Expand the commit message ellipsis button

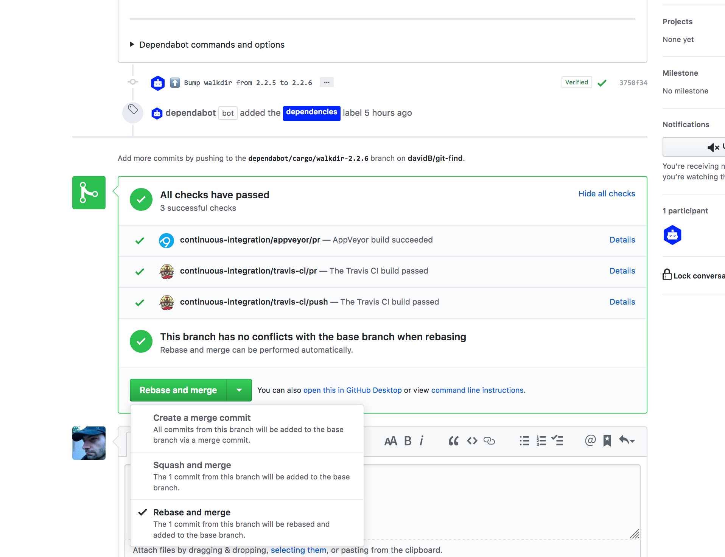point(327,82)
